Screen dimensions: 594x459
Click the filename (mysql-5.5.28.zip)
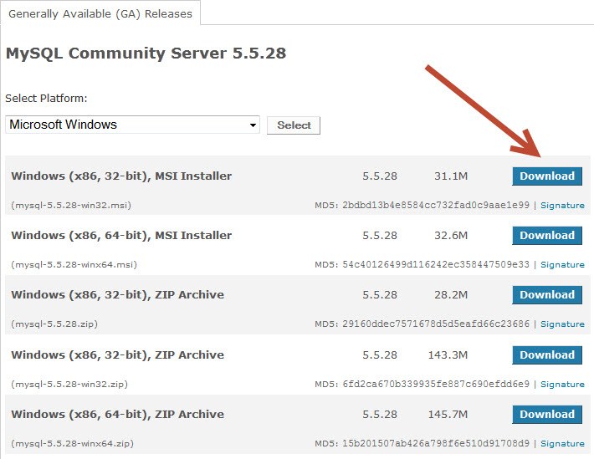[54, 324]
